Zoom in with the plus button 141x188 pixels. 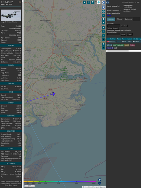point(100,180)
